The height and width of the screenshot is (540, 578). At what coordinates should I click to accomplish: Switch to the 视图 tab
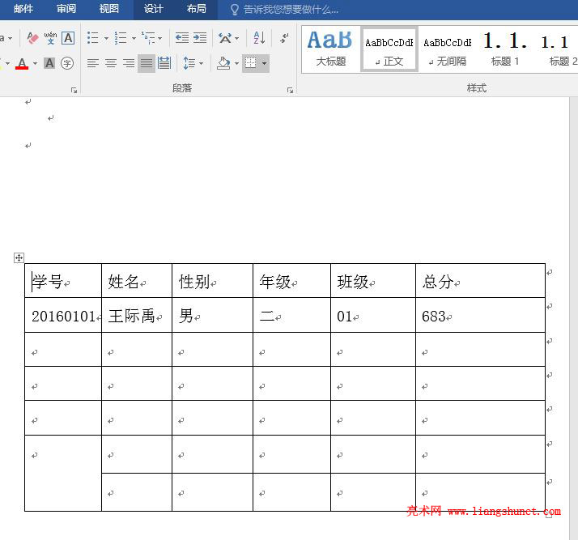pos(109,9)
